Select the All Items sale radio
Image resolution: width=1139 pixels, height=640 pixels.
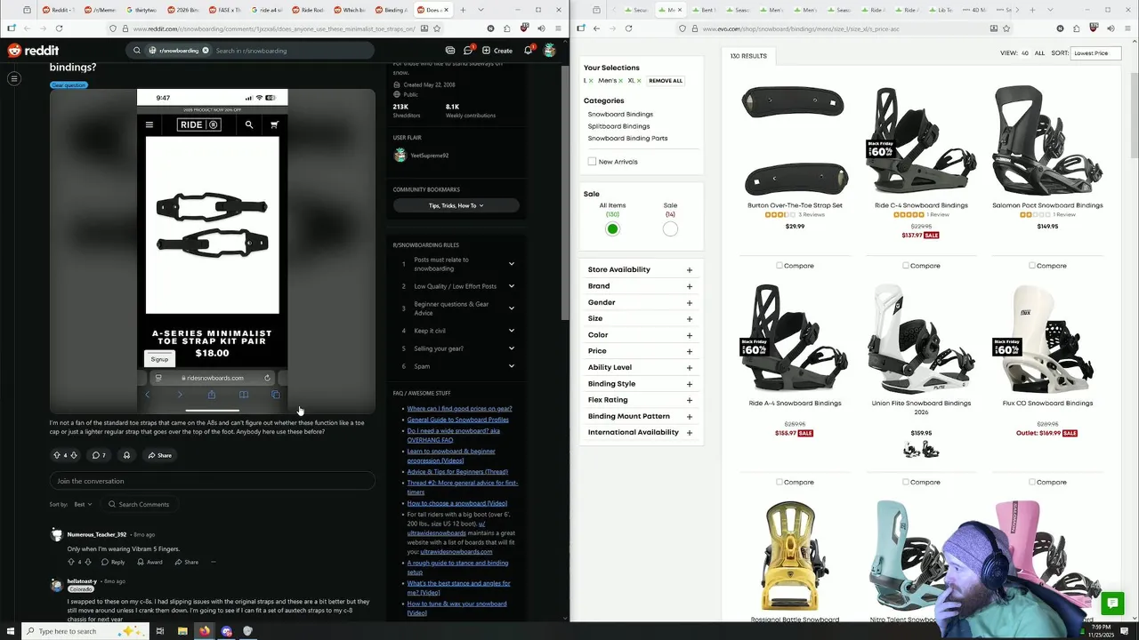(612, 228)
